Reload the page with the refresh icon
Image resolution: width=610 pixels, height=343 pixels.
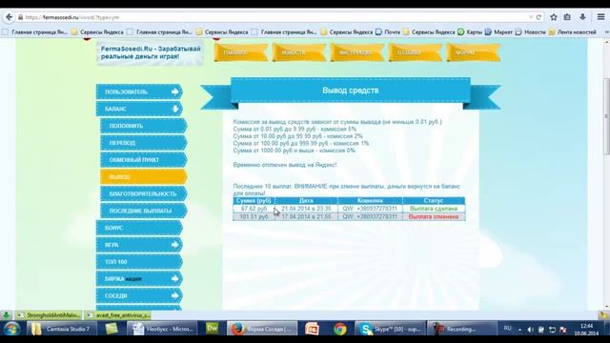pyautogui.click(x=539, y=17)
